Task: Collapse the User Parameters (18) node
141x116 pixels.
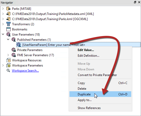Action: pyautogui.click(x=3, y=34)
